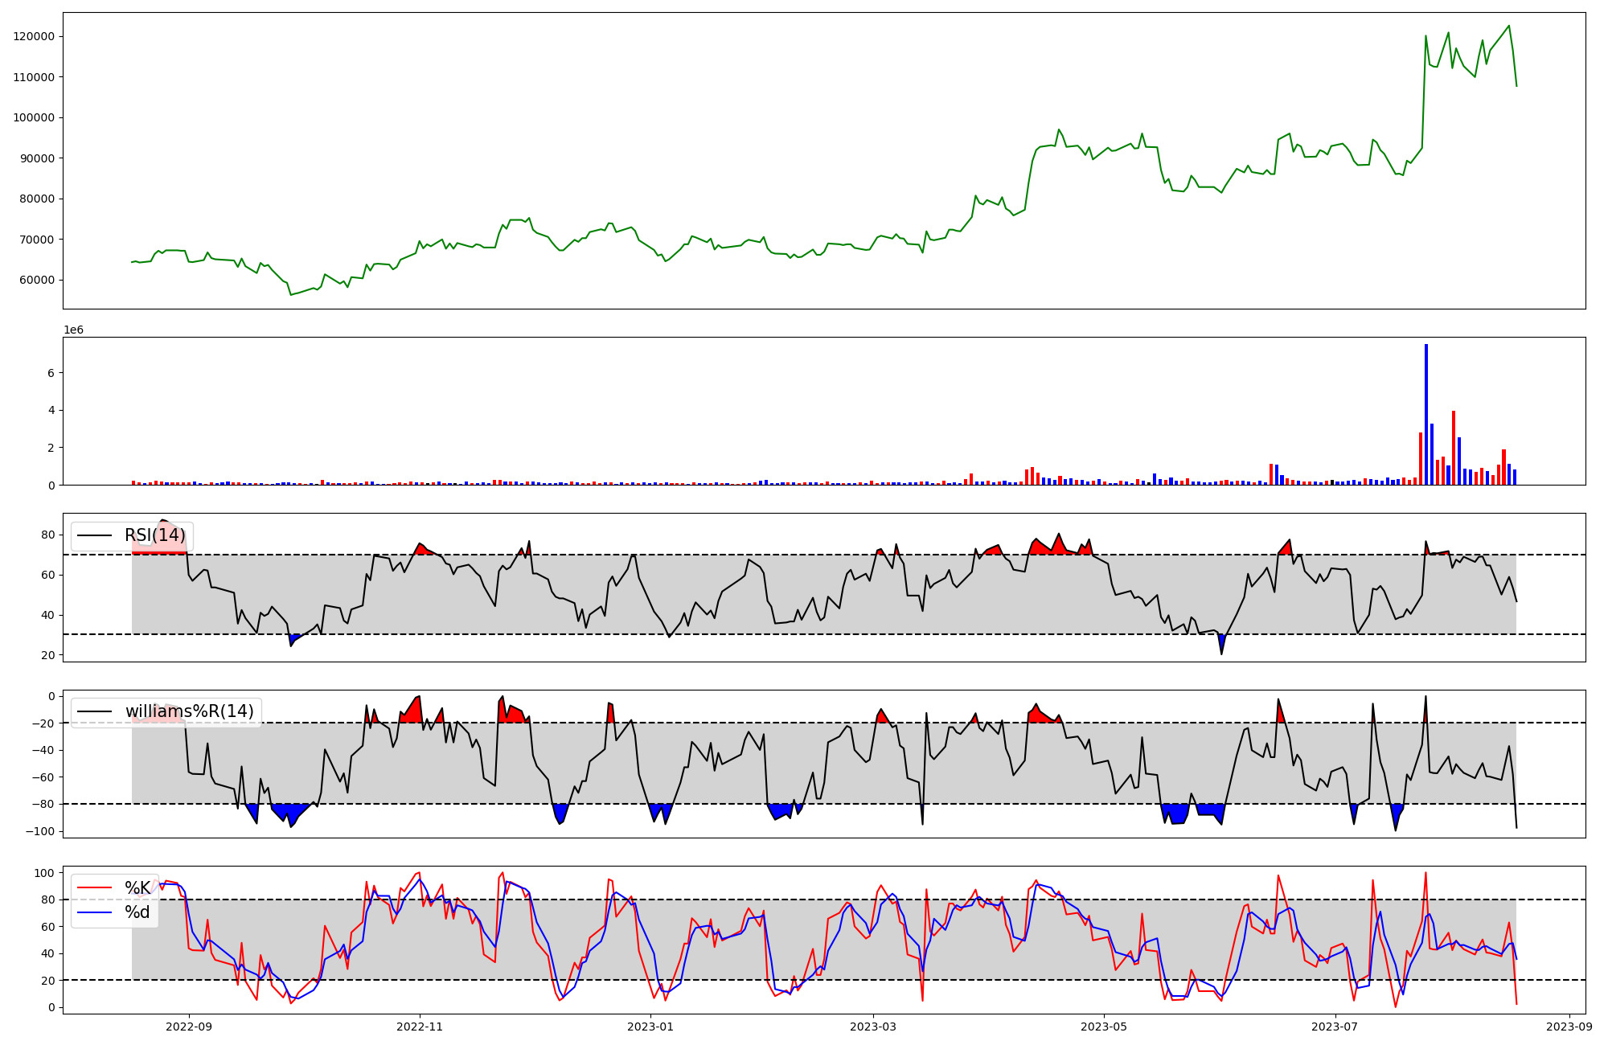
Task: Click the %K legend text
Action: point(137,887)
